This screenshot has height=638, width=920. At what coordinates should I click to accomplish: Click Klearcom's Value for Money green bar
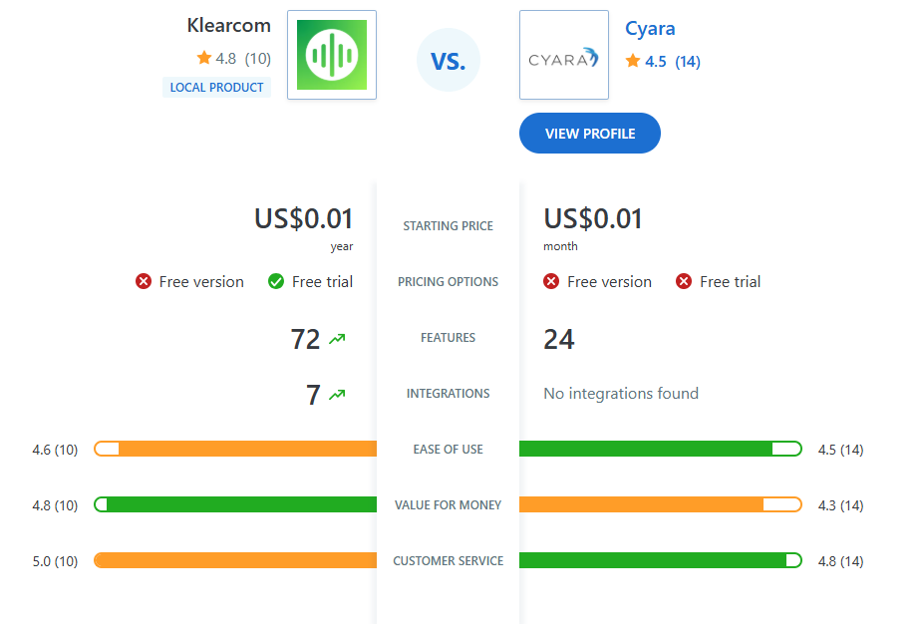pyautogui.click(x=235, y=505)
